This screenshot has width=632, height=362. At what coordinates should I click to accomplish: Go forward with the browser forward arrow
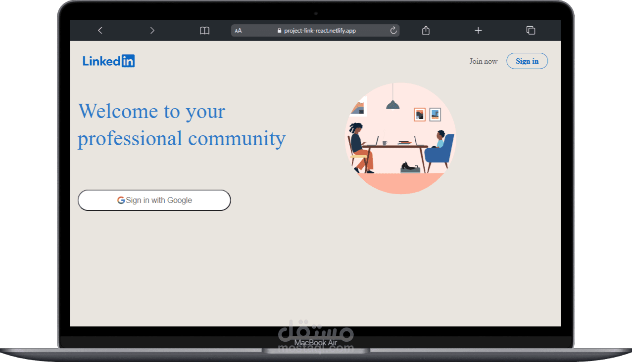coord(152,31)
